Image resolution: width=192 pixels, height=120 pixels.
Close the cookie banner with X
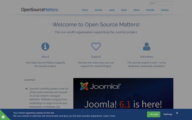coord(177,113)
